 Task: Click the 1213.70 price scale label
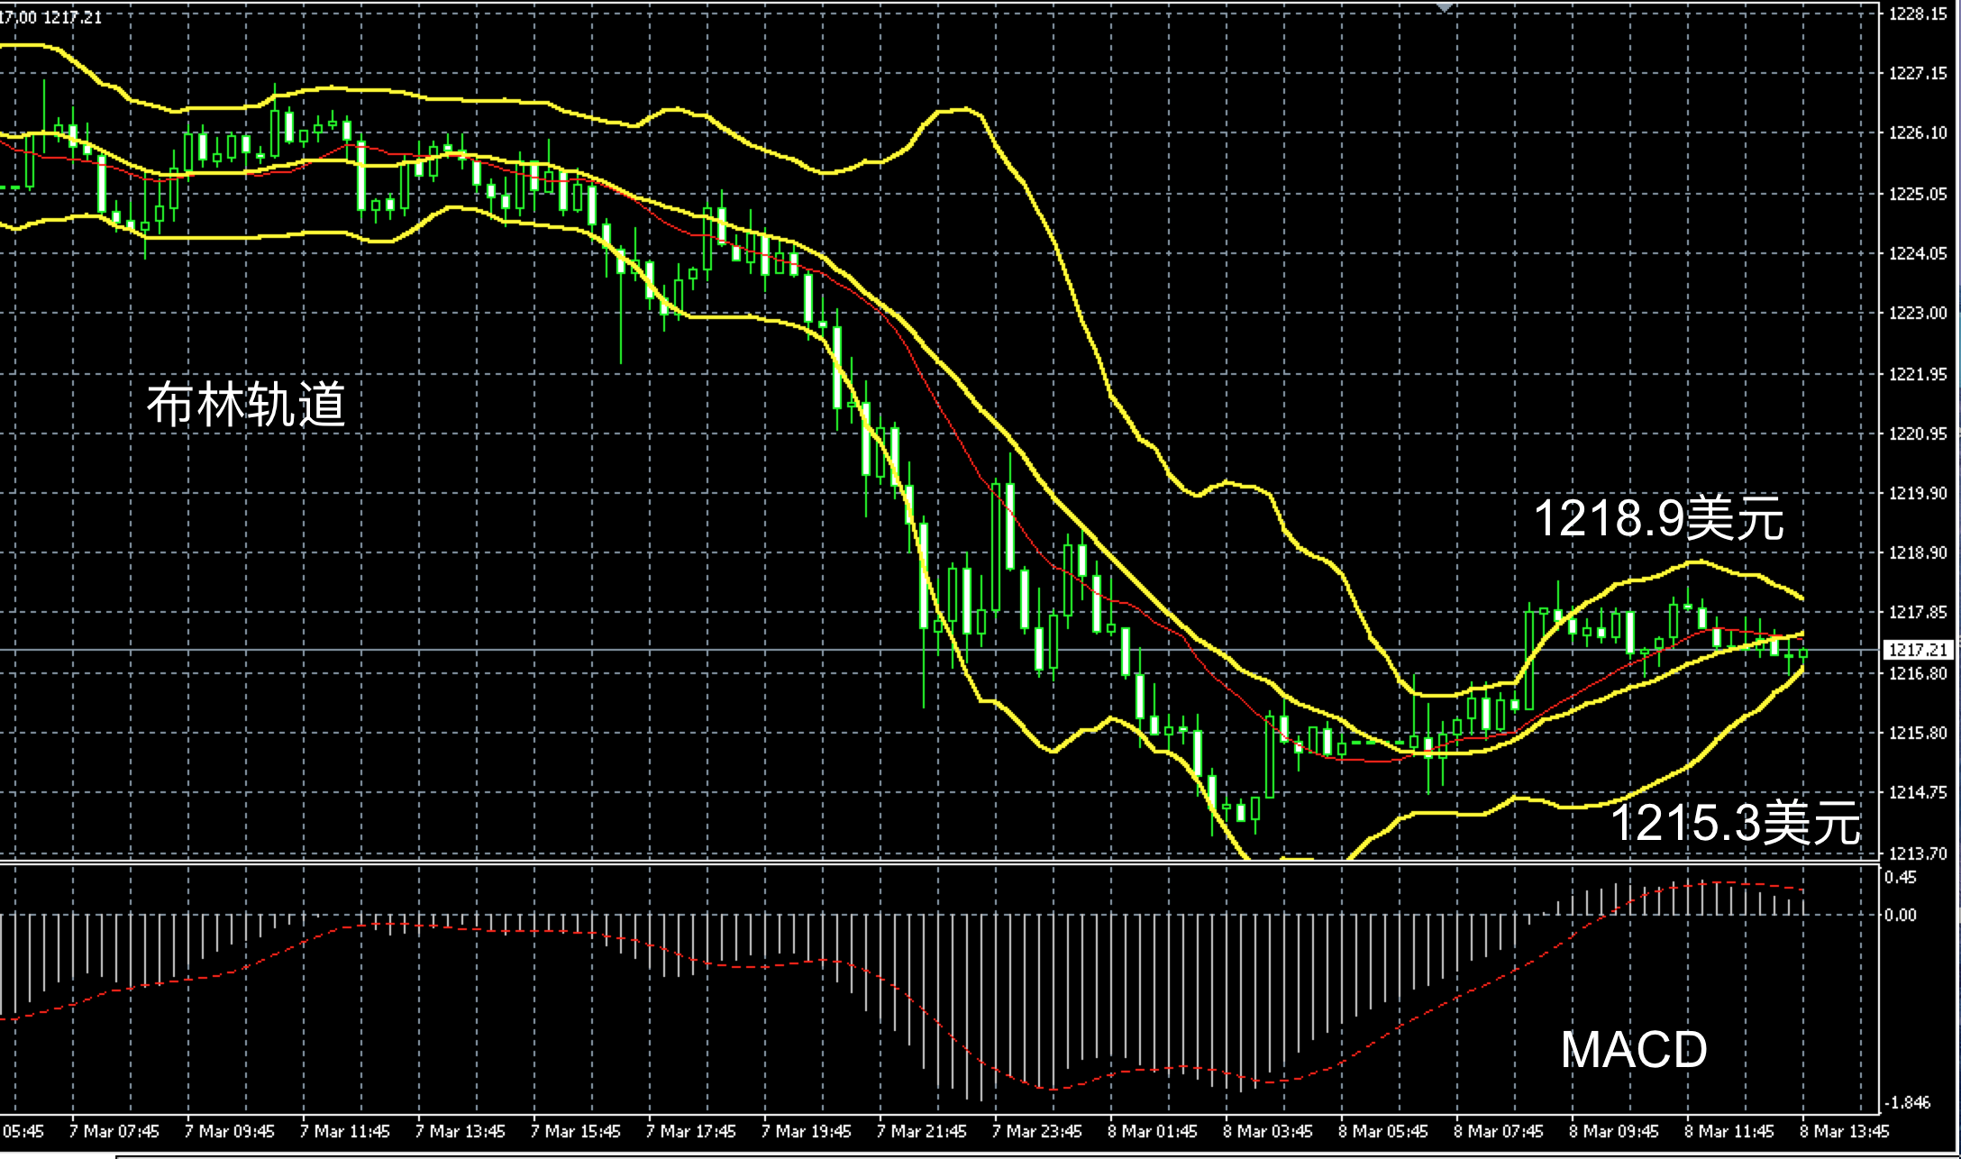1918,853
